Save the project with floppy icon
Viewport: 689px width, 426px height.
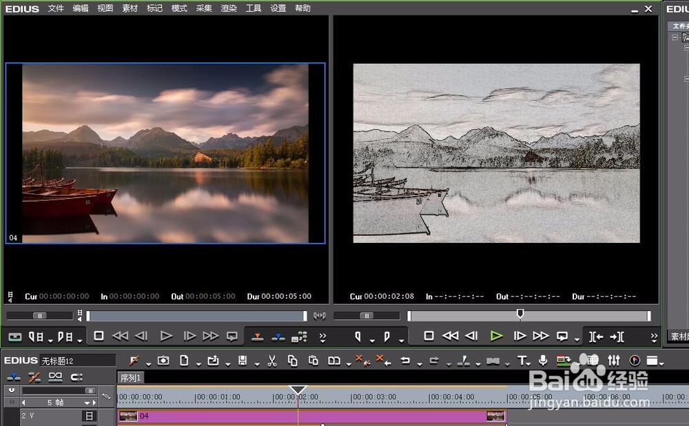tap(242, 361)
